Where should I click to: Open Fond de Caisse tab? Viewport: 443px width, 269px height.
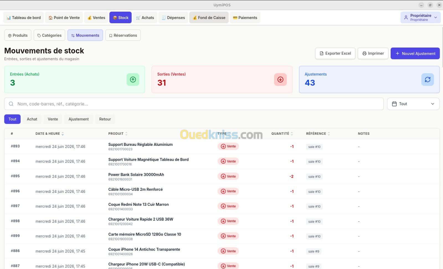(209, 17)
